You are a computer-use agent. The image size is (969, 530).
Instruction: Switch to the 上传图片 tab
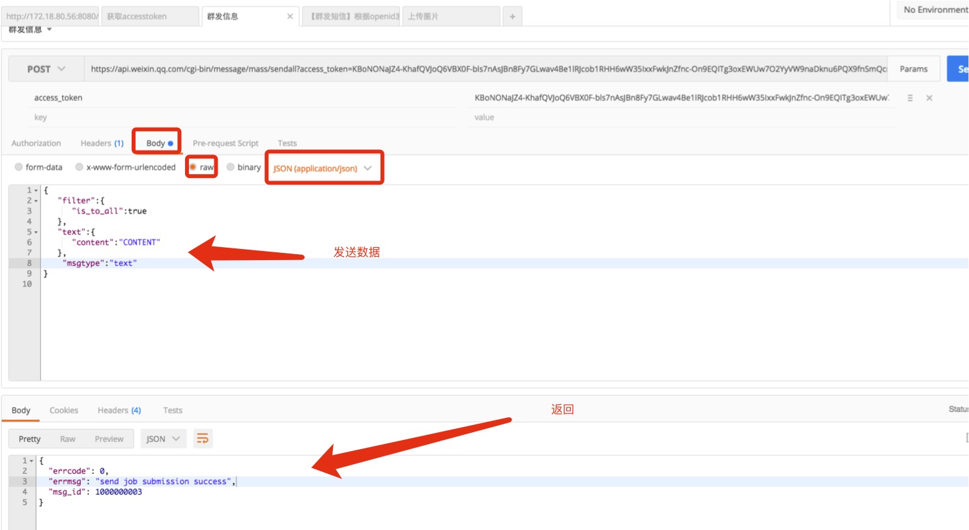tap(451, 16)
